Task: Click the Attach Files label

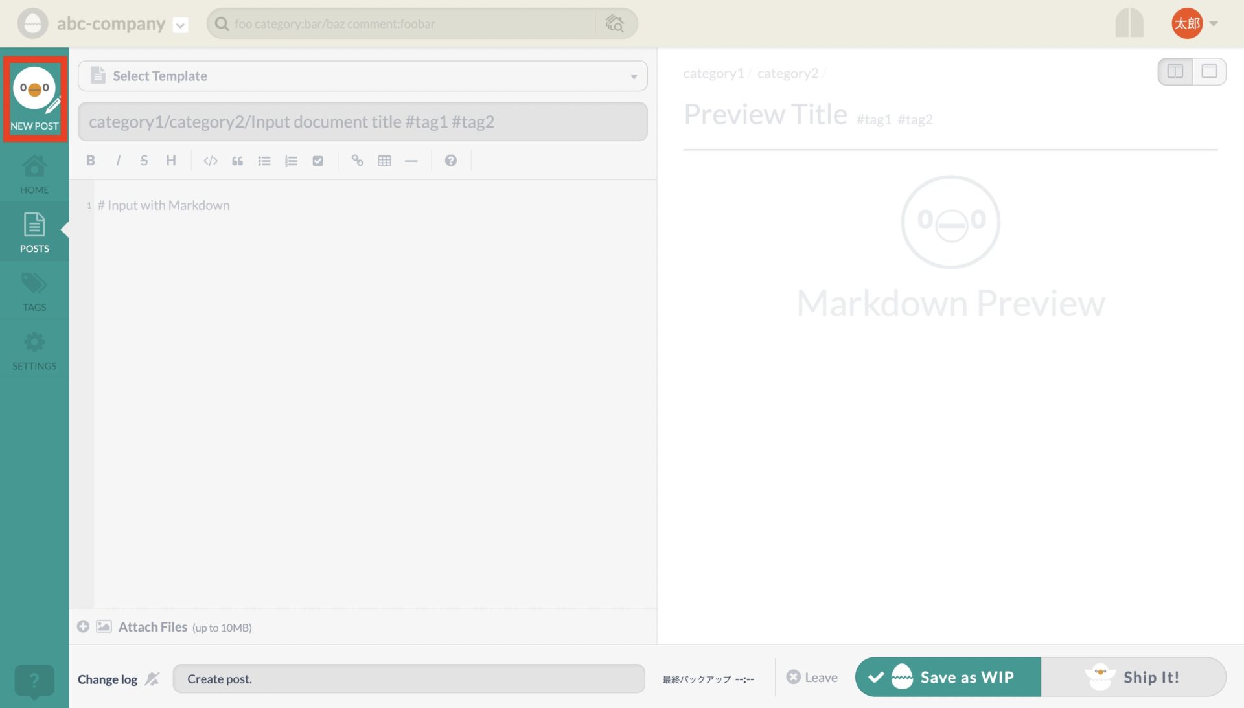Action: pyautogui.click(x=153, y=627)
